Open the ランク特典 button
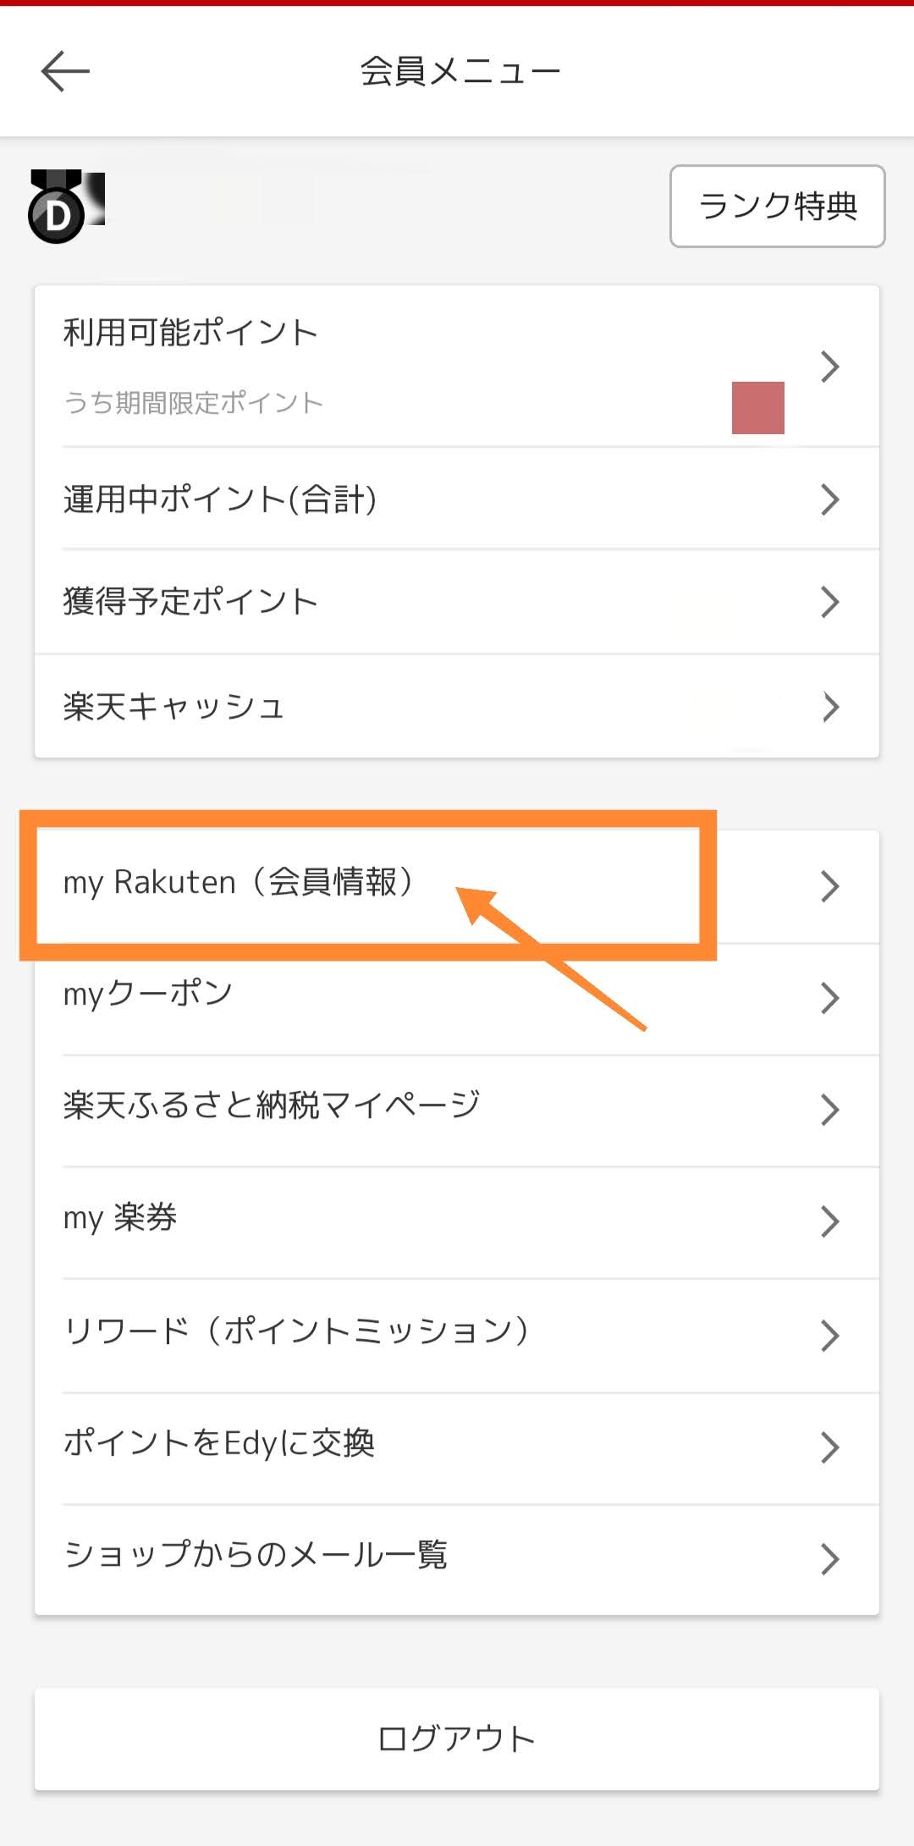The width and height of the screenshot is (914, 1846). 777,207
